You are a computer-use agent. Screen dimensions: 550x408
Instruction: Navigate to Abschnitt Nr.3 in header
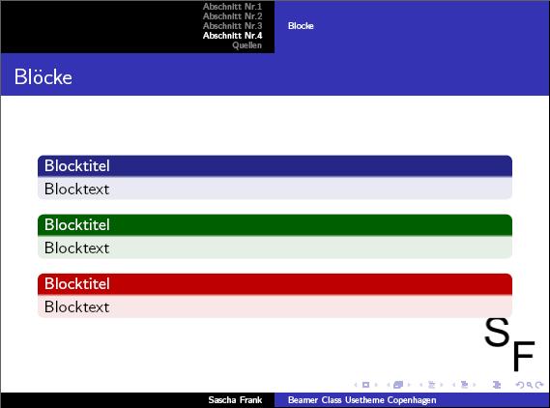point(232,26)
